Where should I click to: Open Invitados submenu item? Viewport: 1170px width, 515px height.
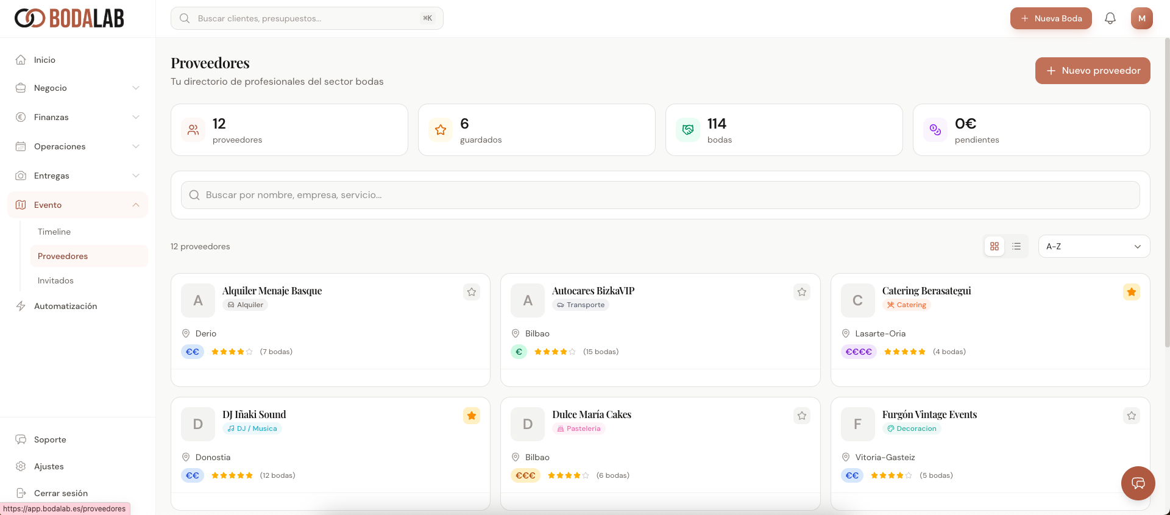coord(55,280)
